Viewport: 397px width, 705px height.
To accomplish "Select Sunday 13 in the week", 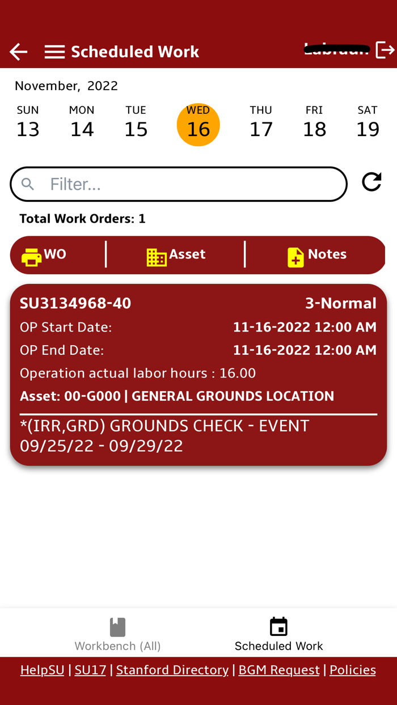I will [28, 122].
